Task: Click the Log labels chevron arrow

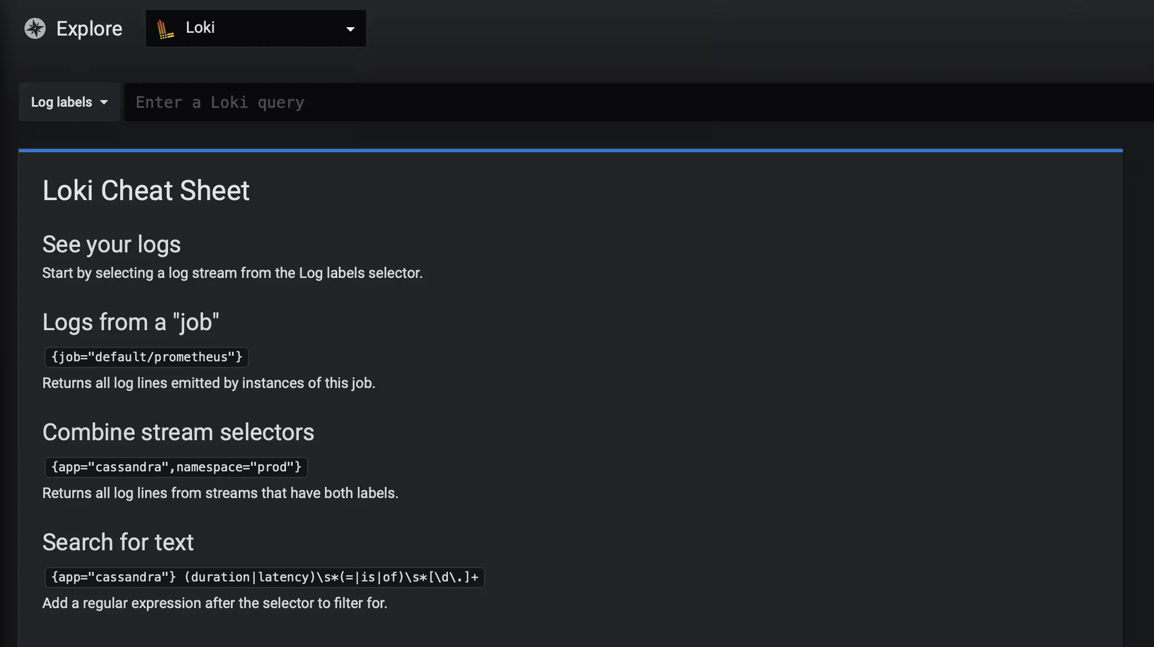Action: (105, 102)
